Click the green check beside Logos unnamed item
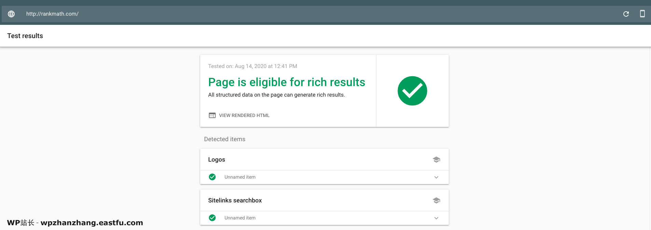The height and width of the screenshot is (230, 651). [x=212, y=177]
